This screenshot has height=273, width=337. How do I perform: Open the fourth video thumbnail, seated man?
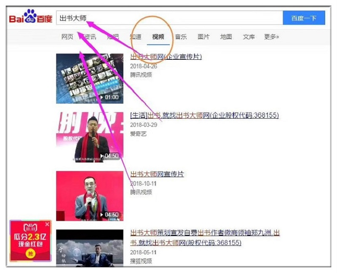click(90, 248)
